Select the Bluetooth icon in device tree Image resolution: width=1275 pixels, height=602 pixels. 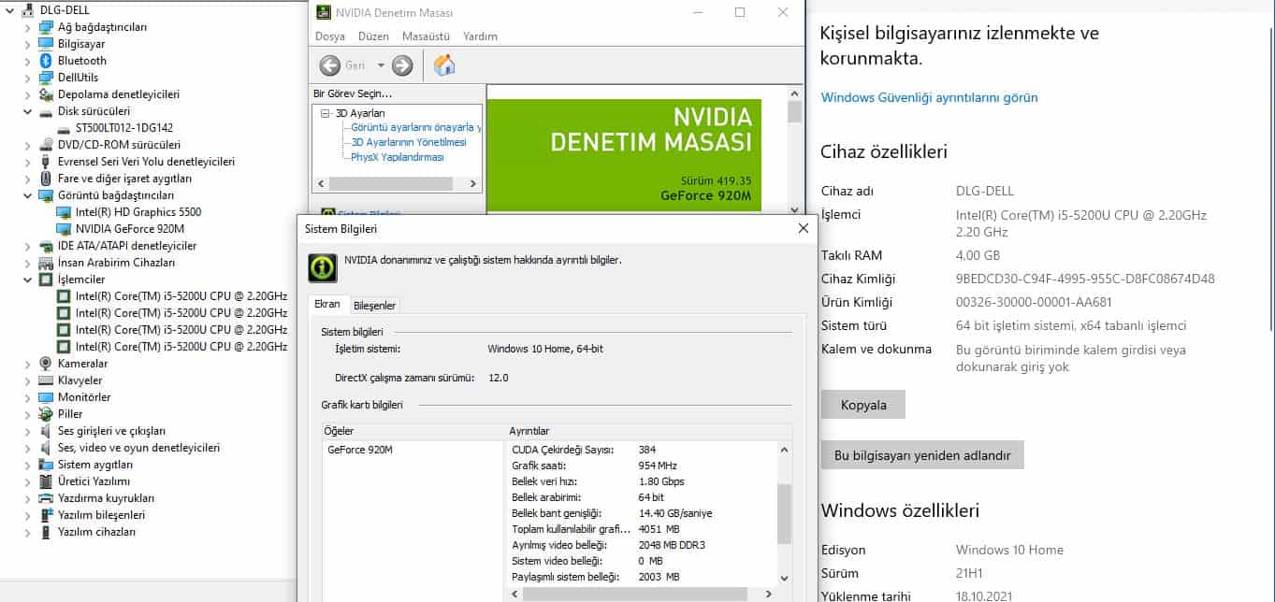click(x=46, y=61)
